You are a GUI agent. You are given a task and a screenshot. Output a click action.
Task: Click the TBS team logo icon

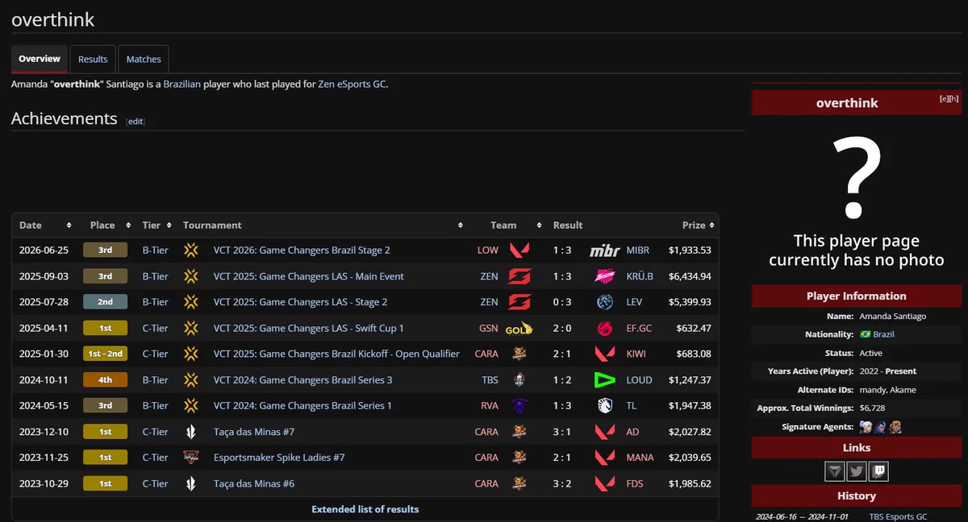click(x=519, y=379)
